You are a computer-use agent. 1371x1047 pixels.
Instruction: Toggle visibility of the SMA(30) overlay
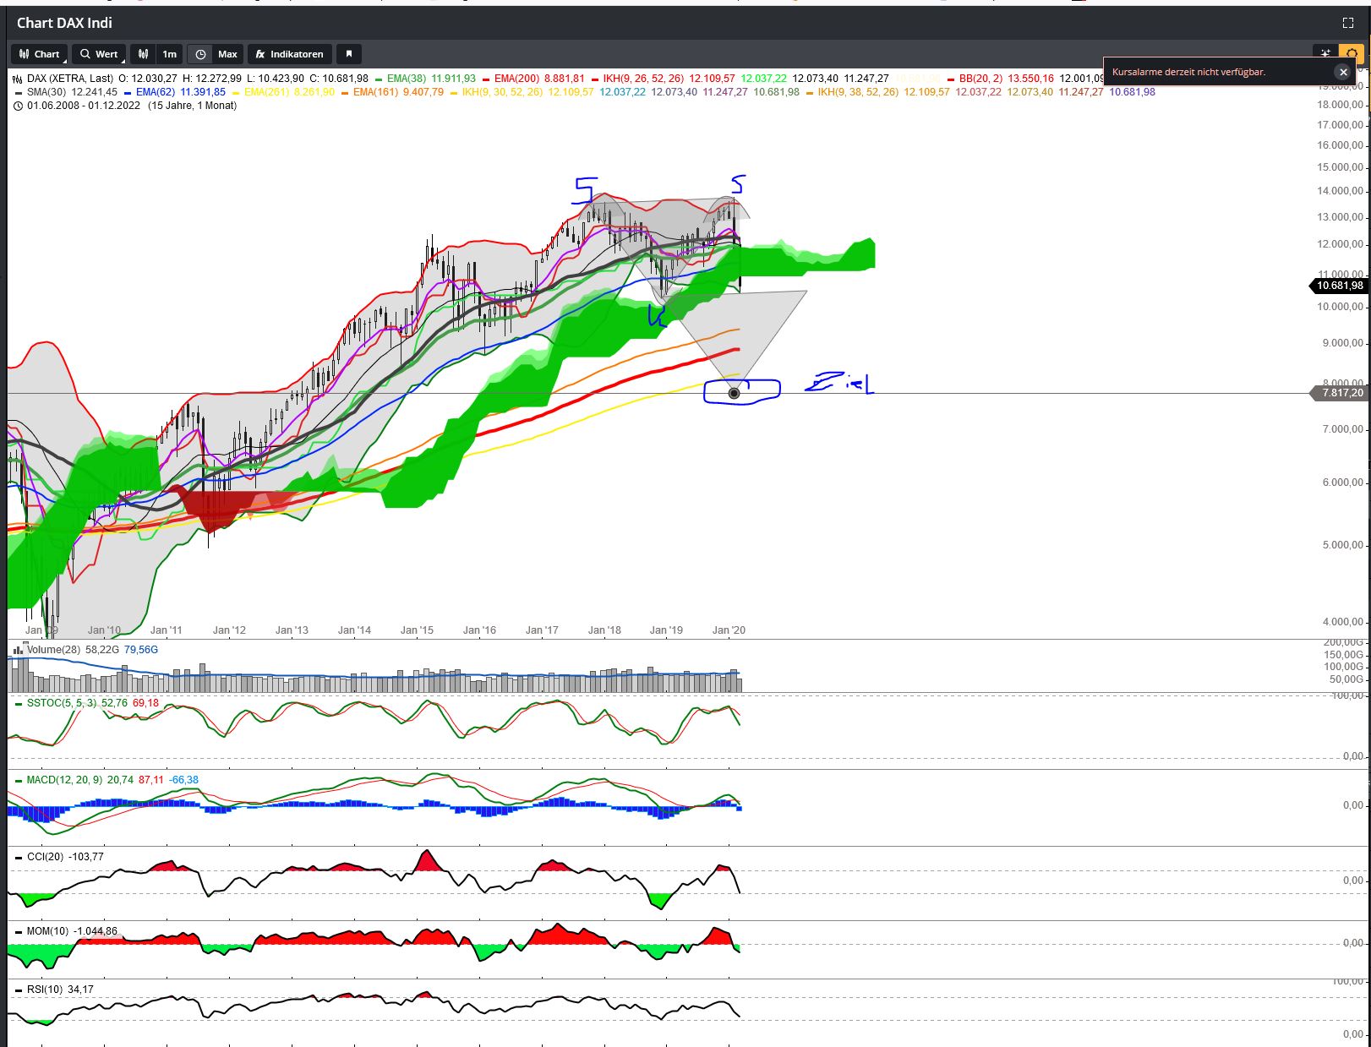[x=17, y=92]
